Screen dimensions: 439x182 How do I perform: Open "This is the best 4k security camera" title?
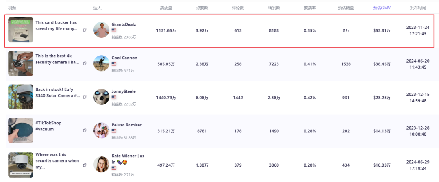coord(56,59)
